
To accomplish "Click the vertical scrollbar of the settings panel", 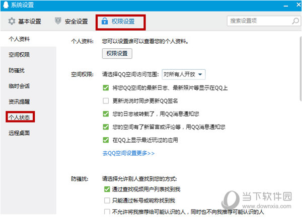I will [x=300, y=68].
